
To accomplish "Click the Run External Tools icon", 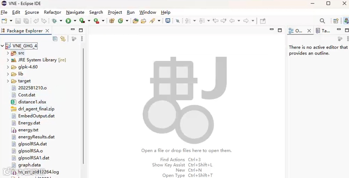I will point(96,21).
